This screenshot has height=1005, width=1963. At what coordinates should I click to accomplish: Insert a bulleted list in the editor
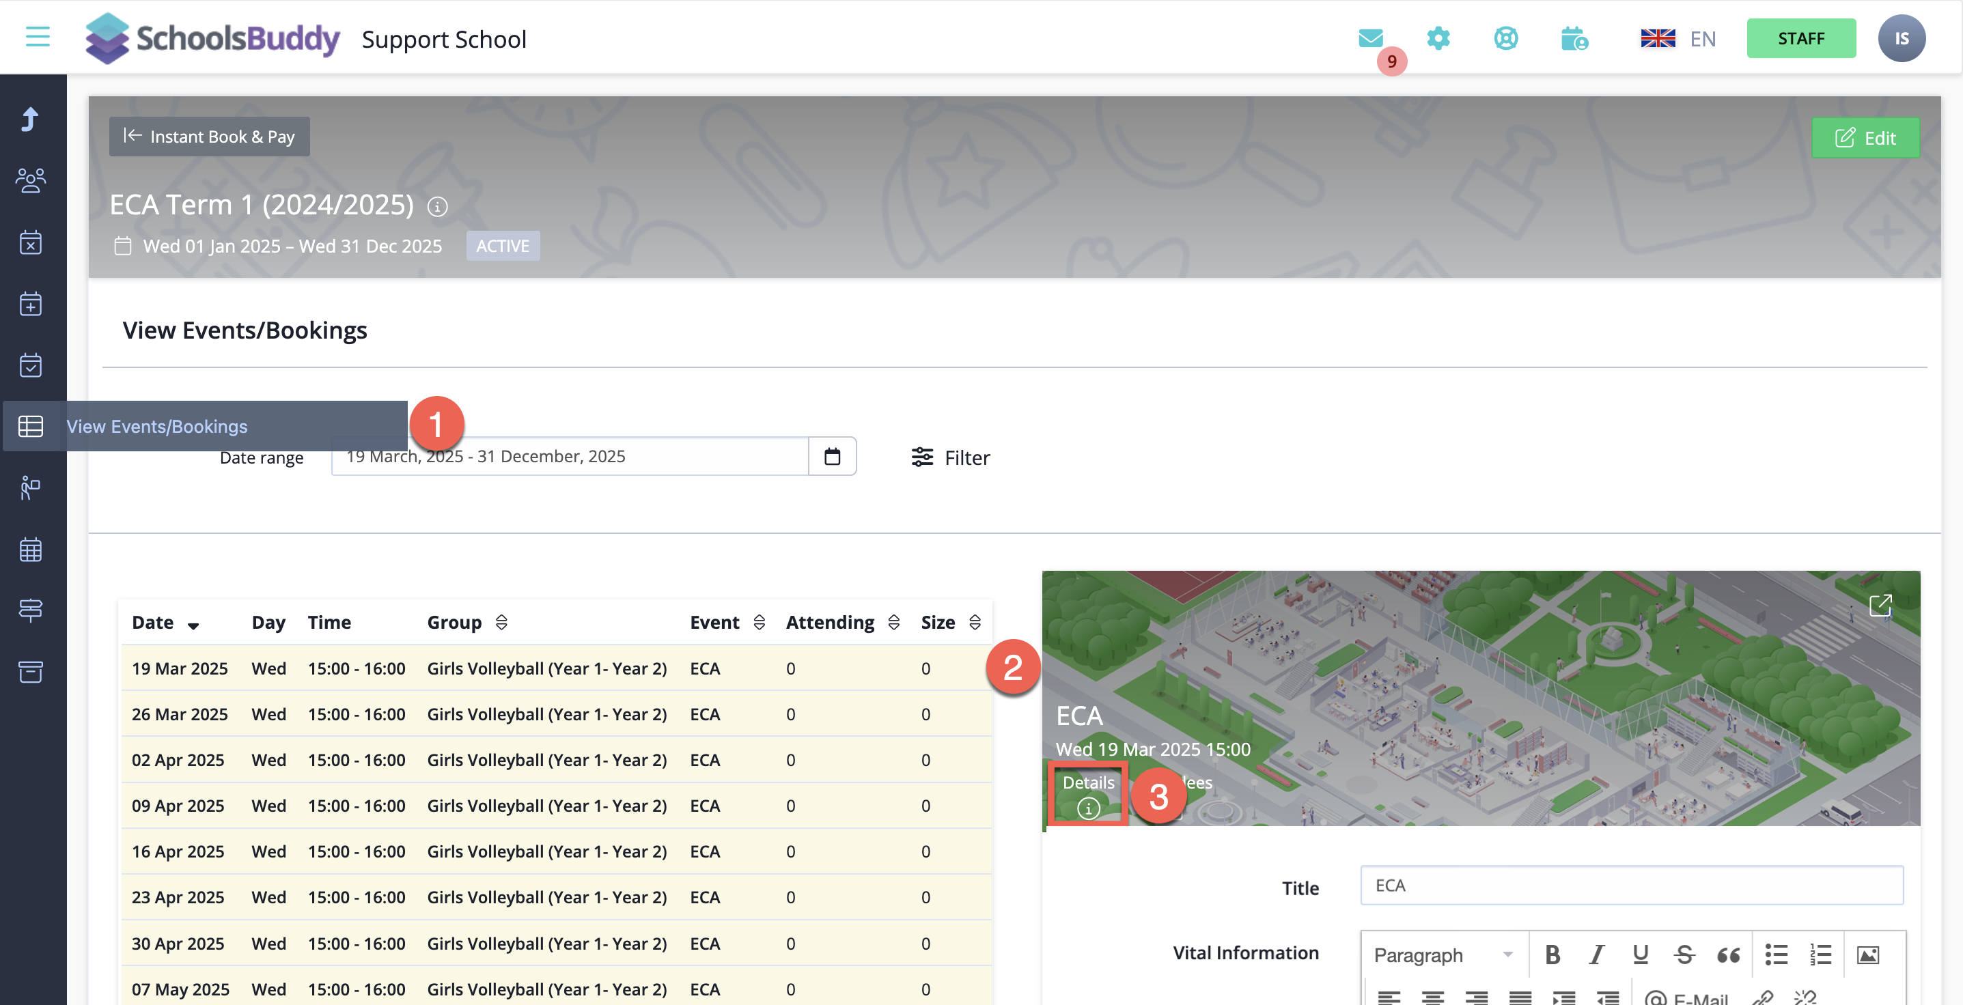tap(1777, 954)
